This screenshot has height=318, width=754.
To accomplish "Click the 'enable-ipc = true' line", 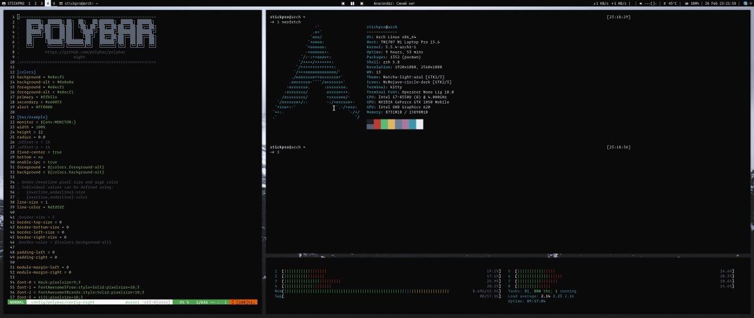I will point(37,162).
